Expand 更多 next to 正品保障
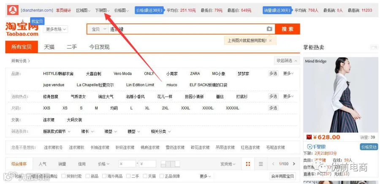 click(205, 176)
